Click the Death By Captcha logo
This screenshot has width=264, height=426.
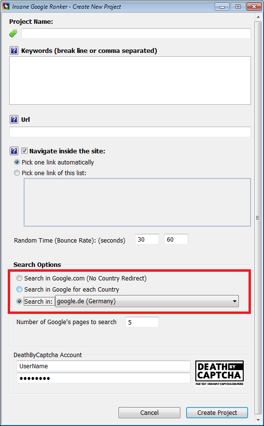(x=220, y=373)
